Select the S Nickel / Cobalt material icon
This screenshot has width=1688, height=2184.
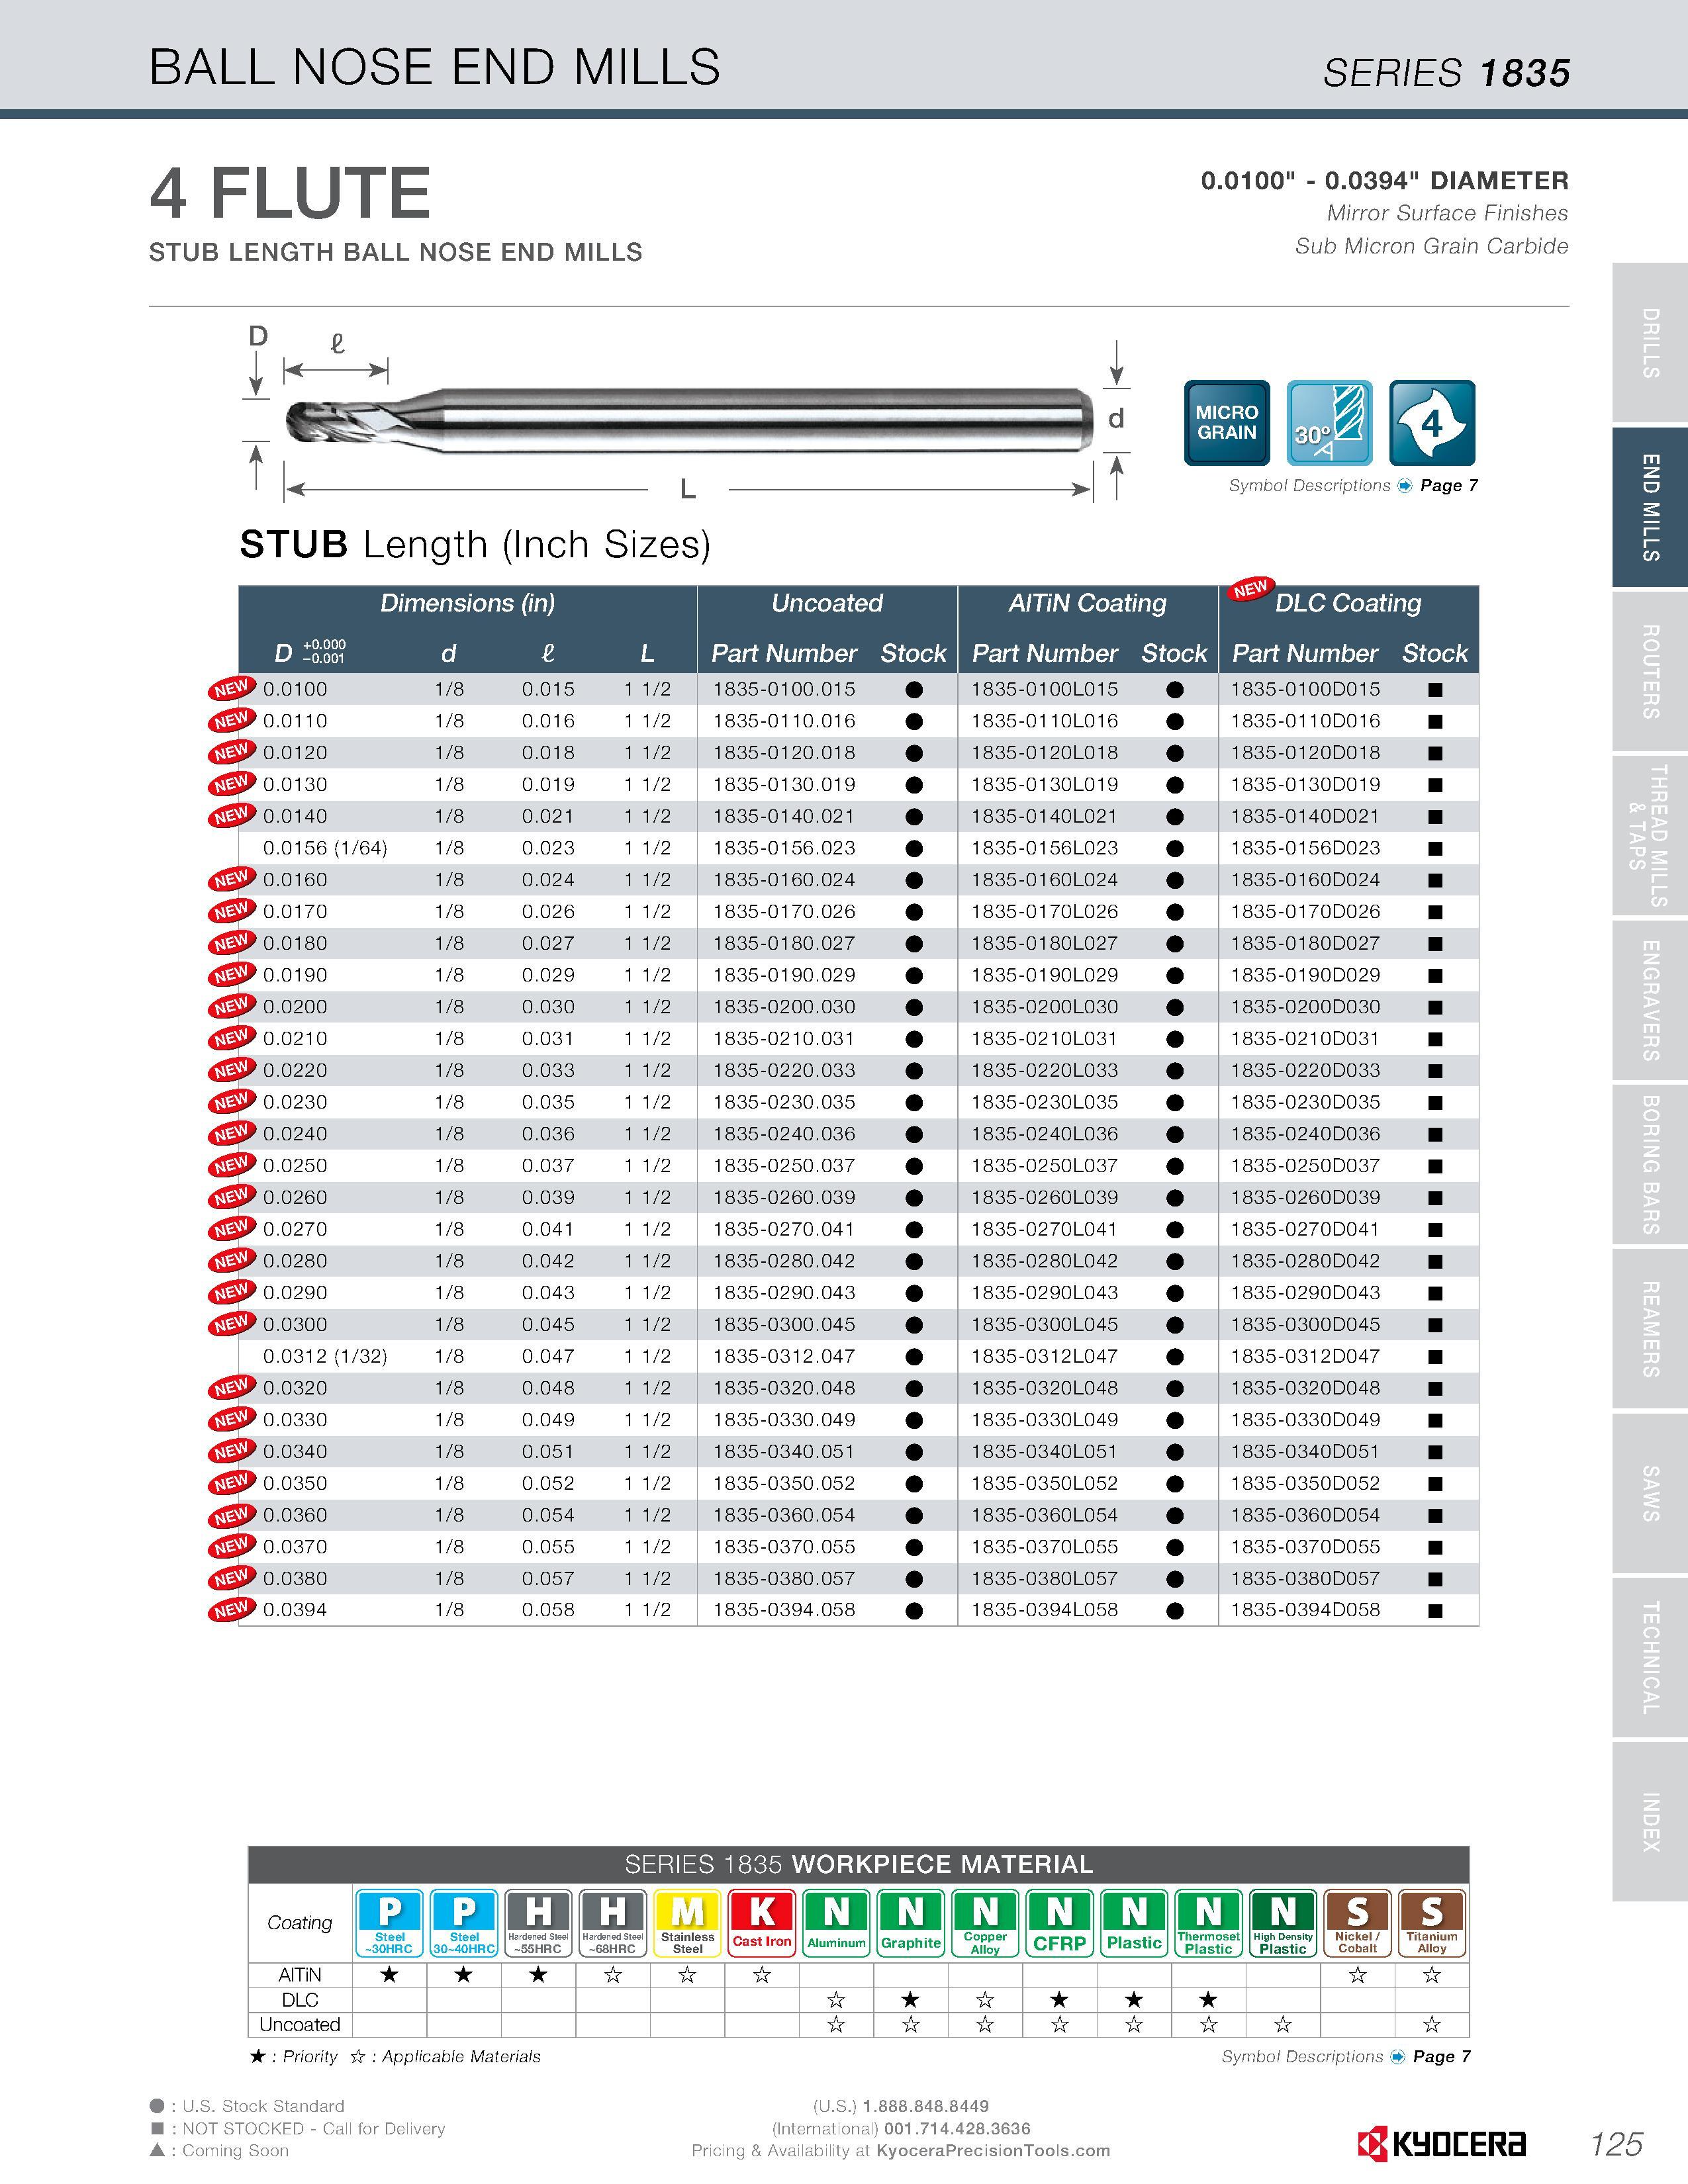tap(1357, 1923)
